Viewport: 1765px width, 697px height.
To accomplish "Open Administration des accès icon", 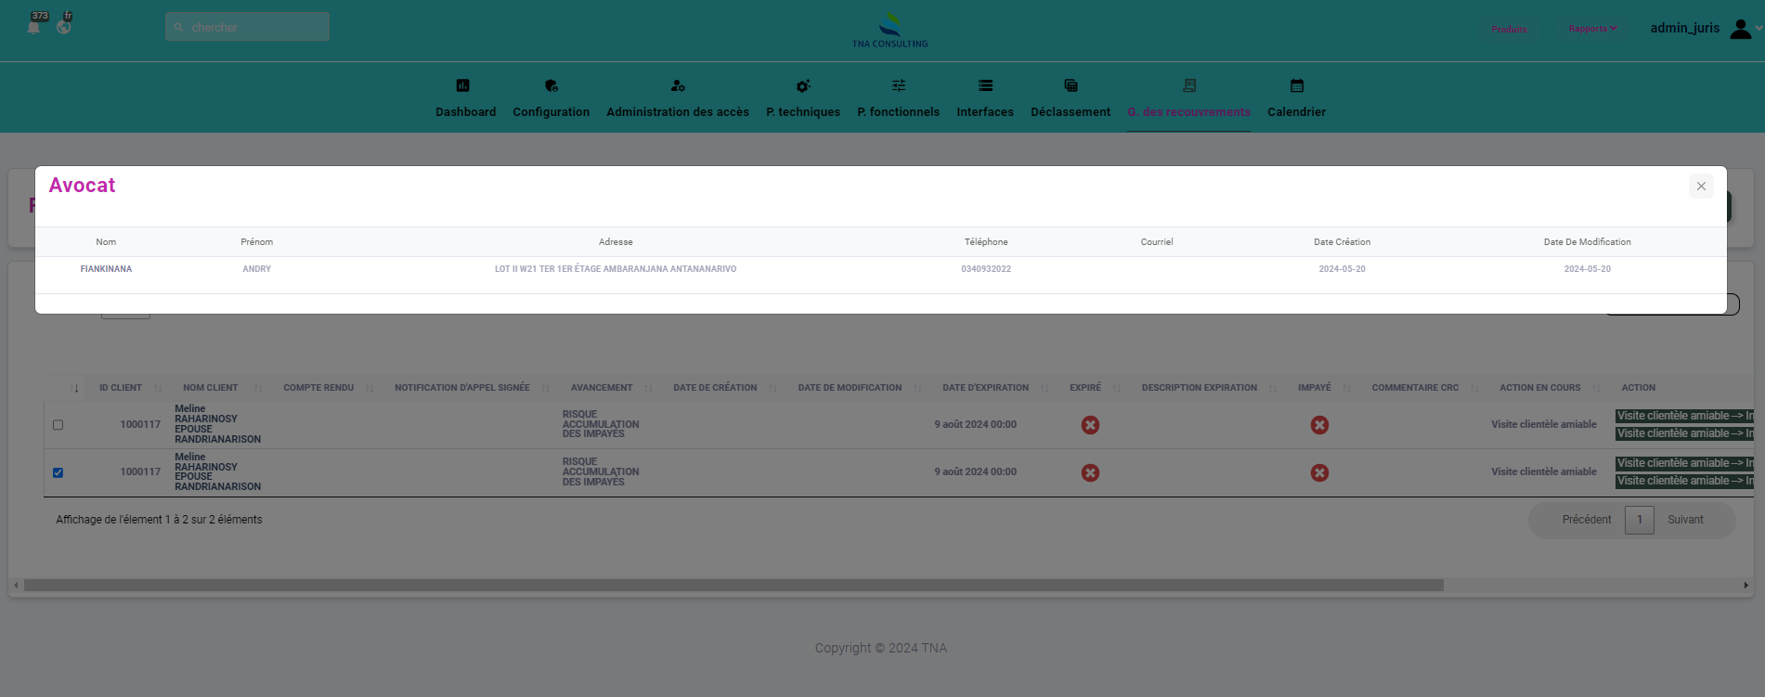I will click(678, 85).
